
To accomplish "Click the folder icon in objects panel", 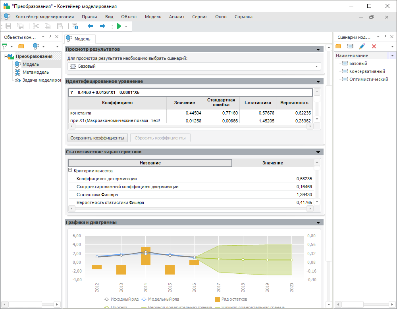I will [x=21, y=46].
